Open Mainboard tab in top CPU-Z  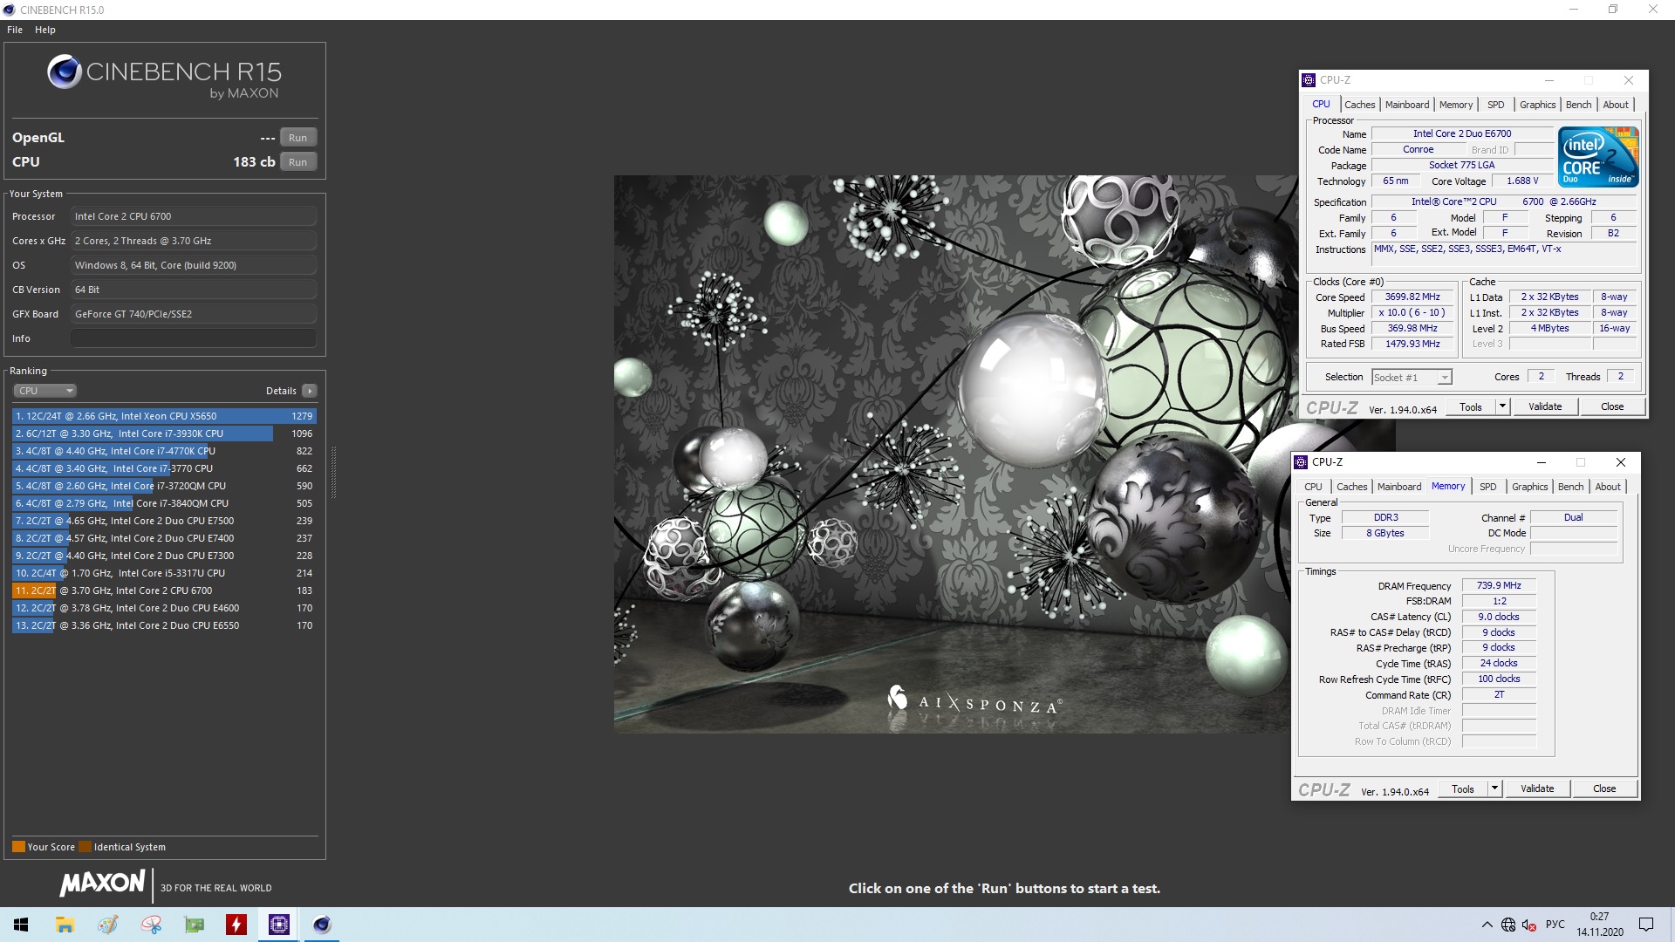pyautogui.click(x=1407, y=105)
